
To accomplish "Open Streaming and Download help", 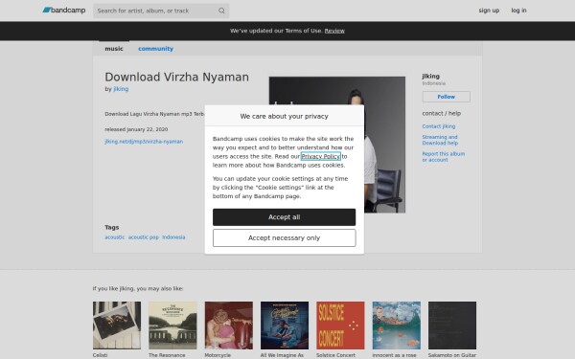I will coord(440,140).
